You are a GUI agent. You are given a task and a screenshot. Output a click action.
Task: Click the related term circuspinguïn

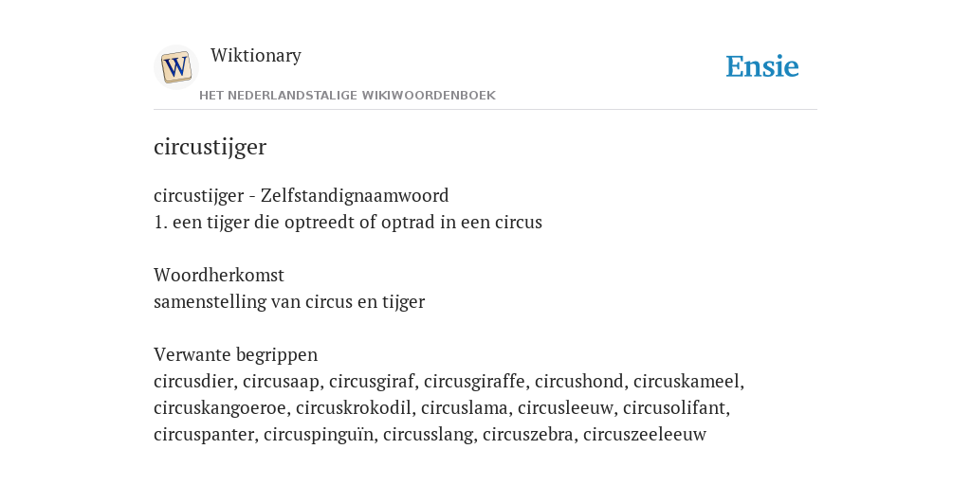click(319, 435)
